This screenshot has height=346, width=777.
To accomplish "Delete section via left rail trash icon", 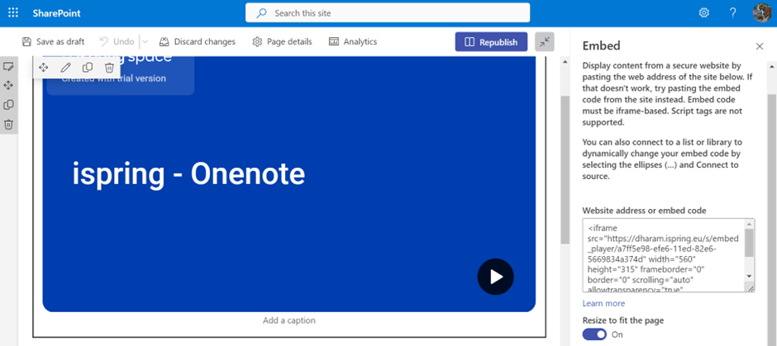I will click(8, 124).
